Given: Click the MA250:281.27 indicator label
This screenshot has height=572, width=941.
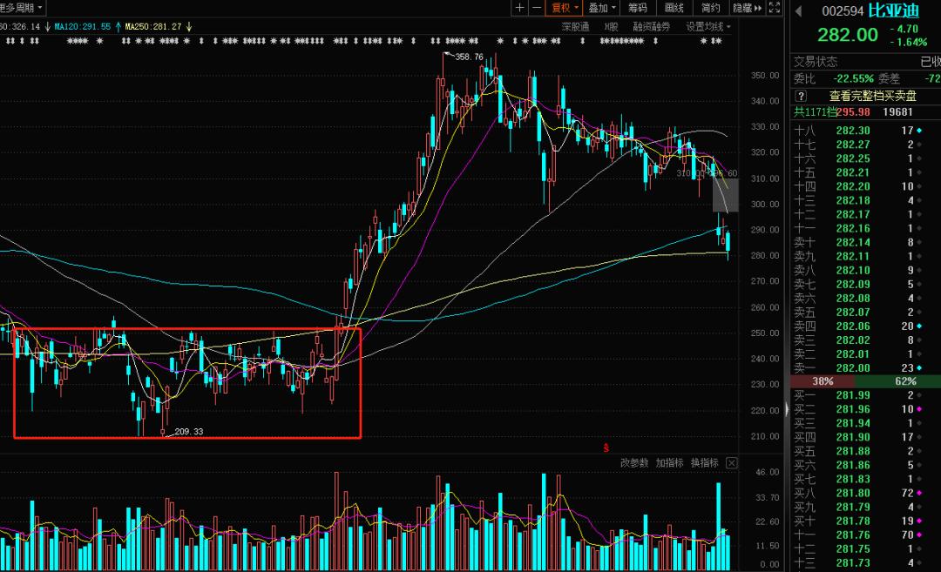Looking at the screenshot, I should tap(153, 26).
